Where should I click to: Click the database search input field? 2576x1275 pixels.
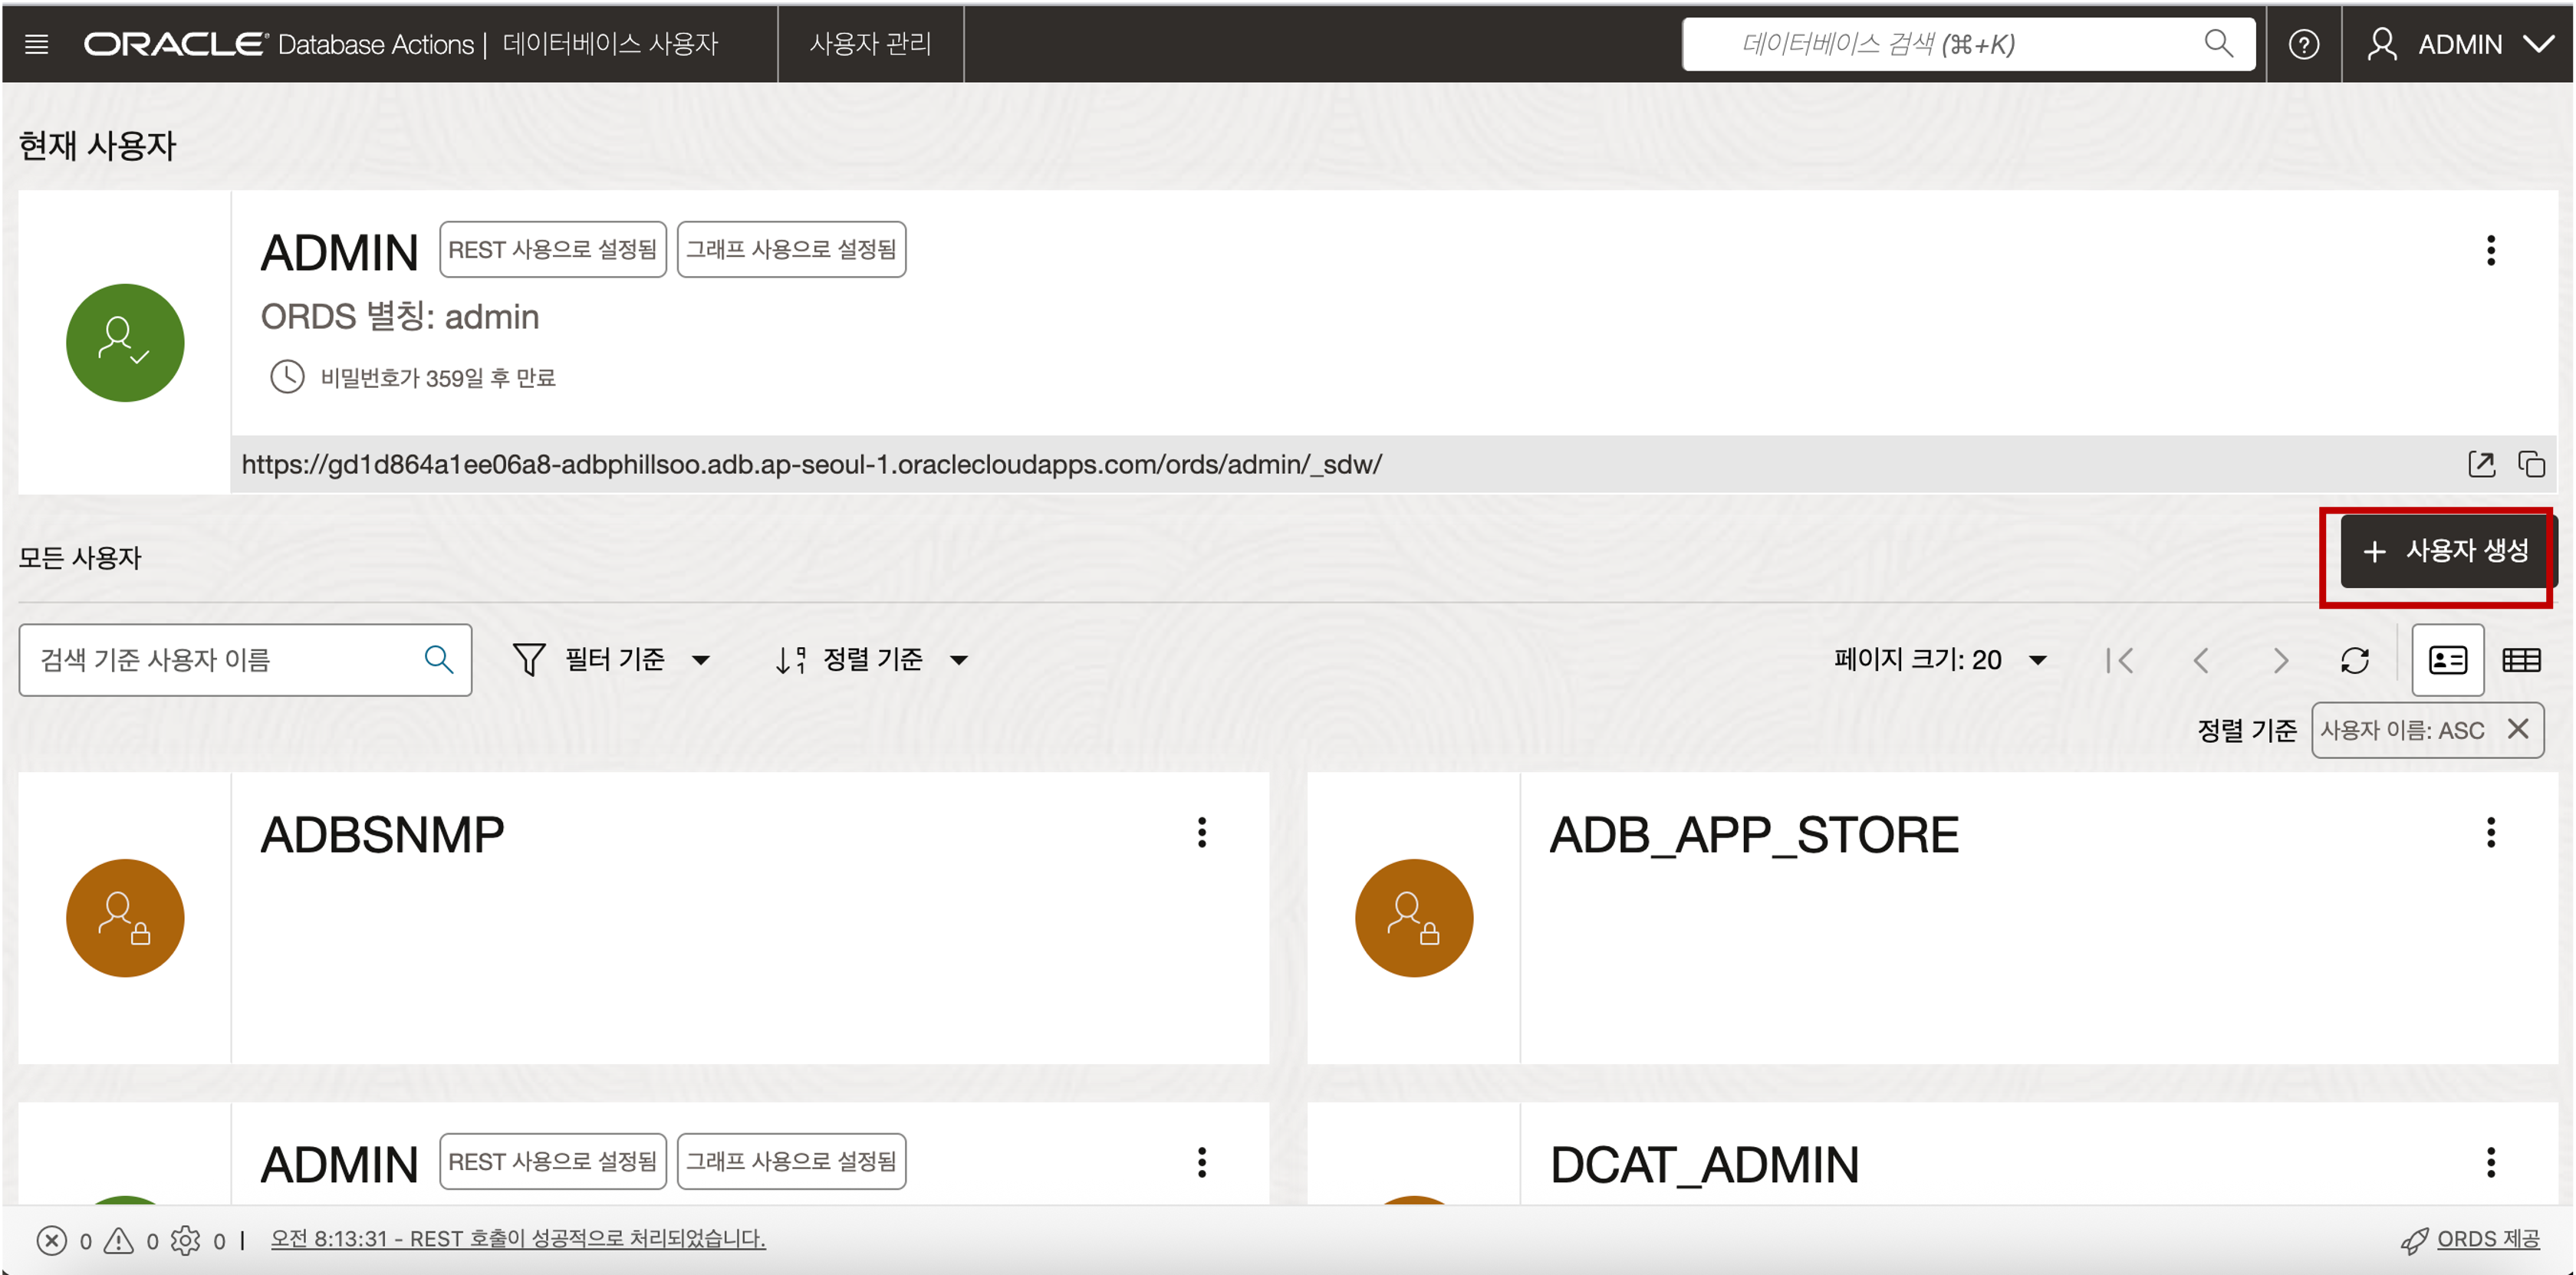pyautogui.click(x=1967, y=44)
